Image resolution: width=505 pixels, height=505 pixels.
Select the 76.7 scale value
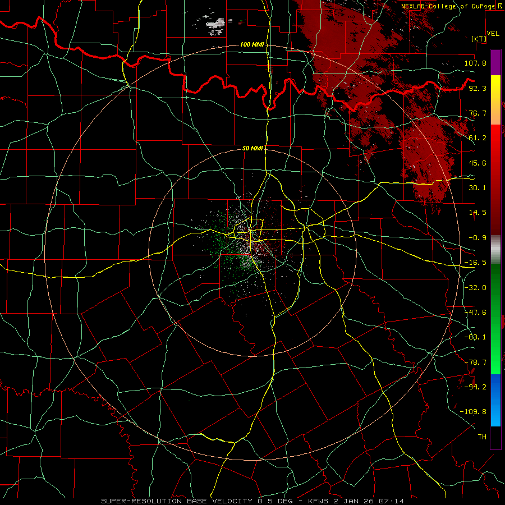pos(478,113)
